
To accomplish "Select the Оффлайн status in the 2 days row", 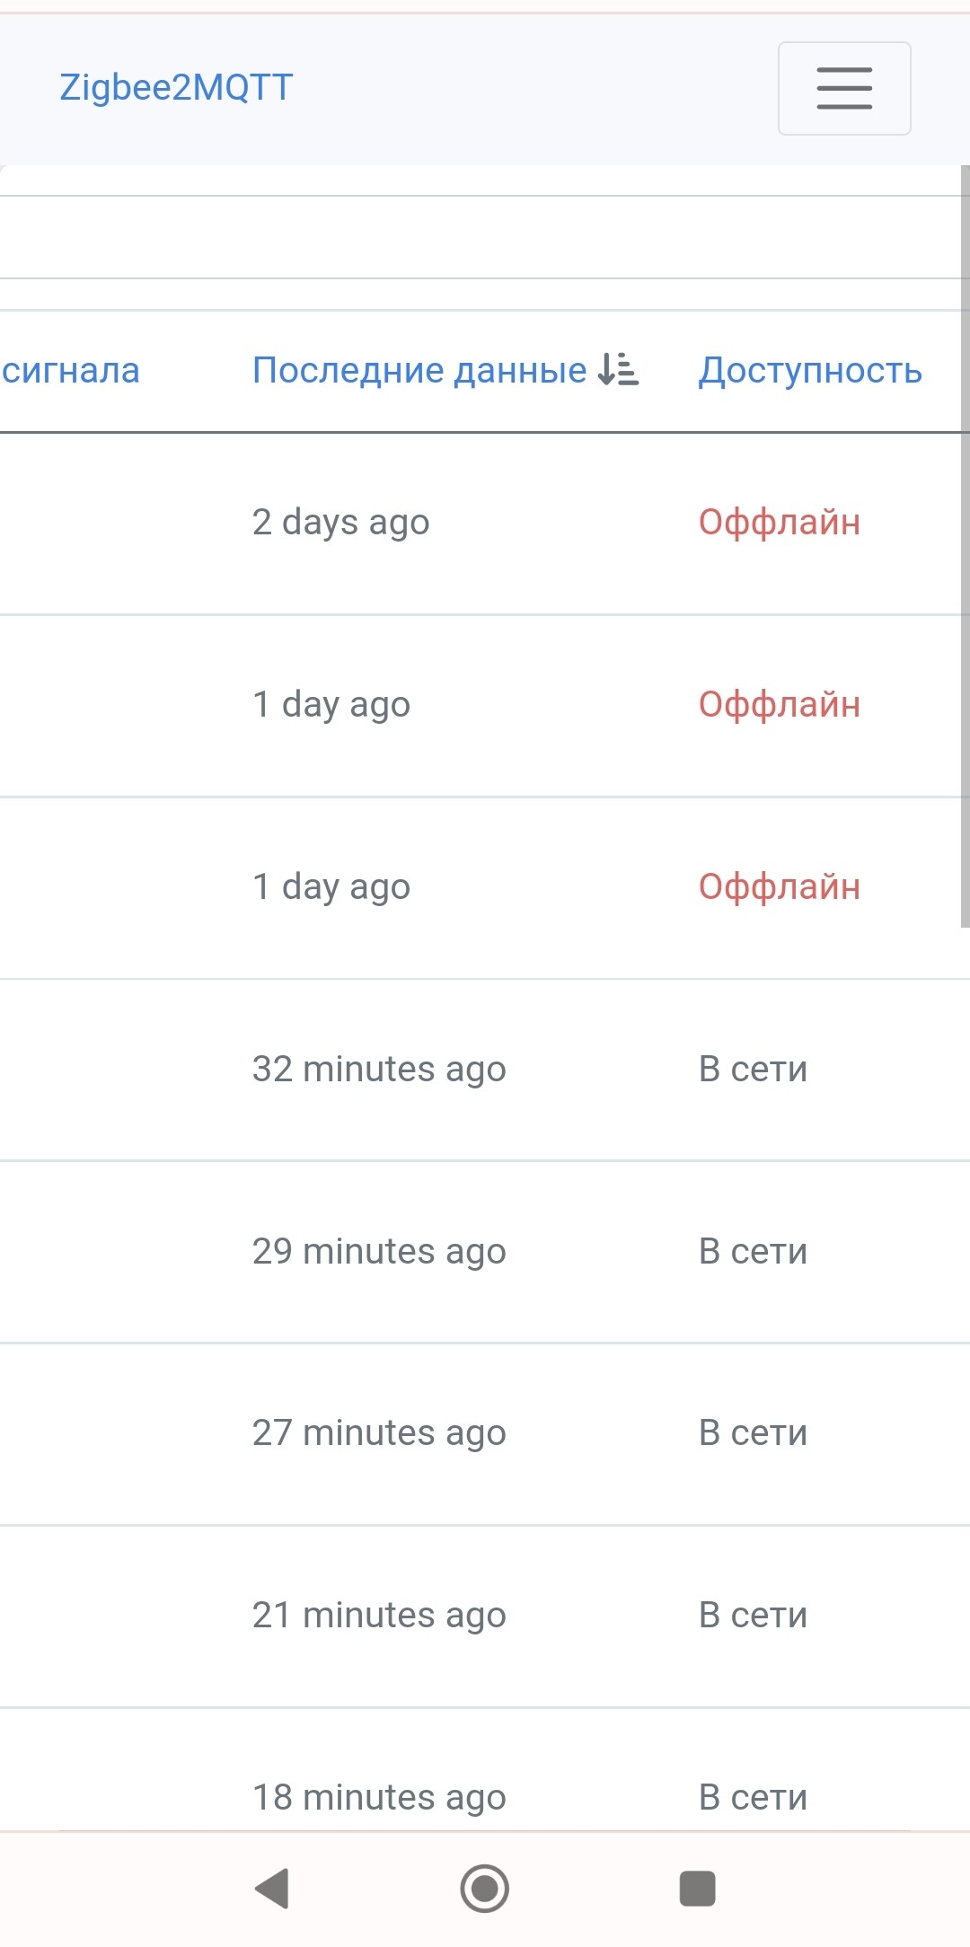I will 779,522.
